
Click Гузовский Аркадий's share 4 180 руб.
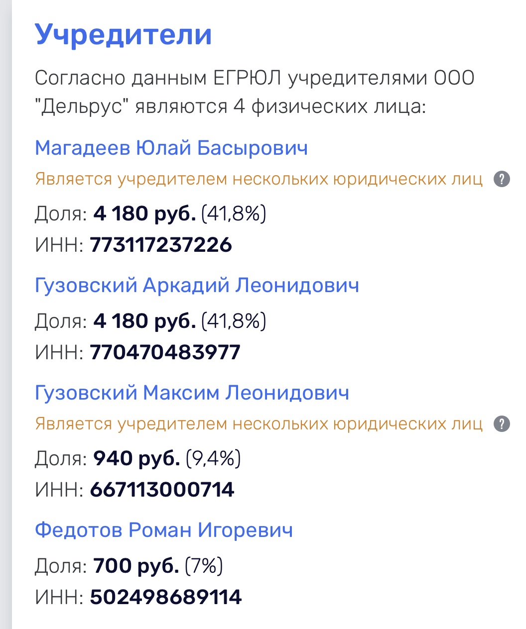pyautogui.click(x=144, y=321)
